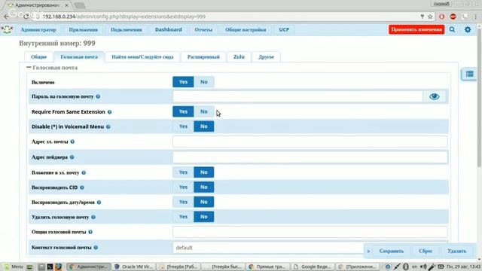Click the FreePBX frog logo icon
The width and height of the screenshot is (482, 271).
[x=7, y=29]
